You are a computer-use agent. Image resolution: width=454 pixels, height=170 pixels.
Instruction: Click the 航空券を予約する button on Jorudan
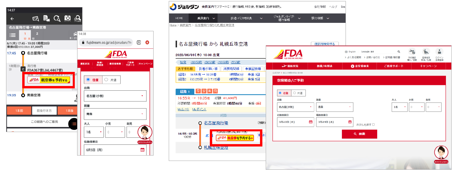pyautogui.click(x=235, y=138)
